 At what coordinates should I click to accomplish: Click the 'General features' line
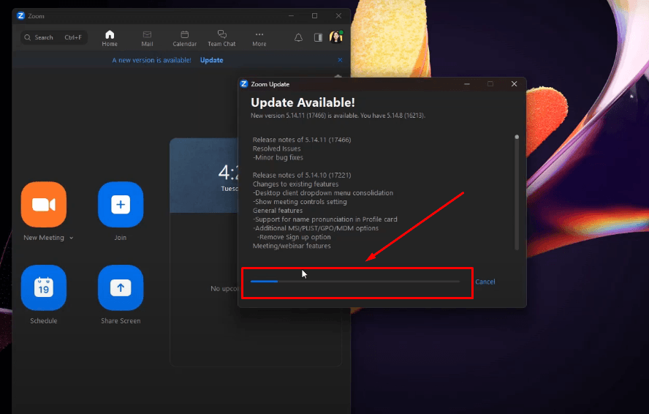pos(278,211)
